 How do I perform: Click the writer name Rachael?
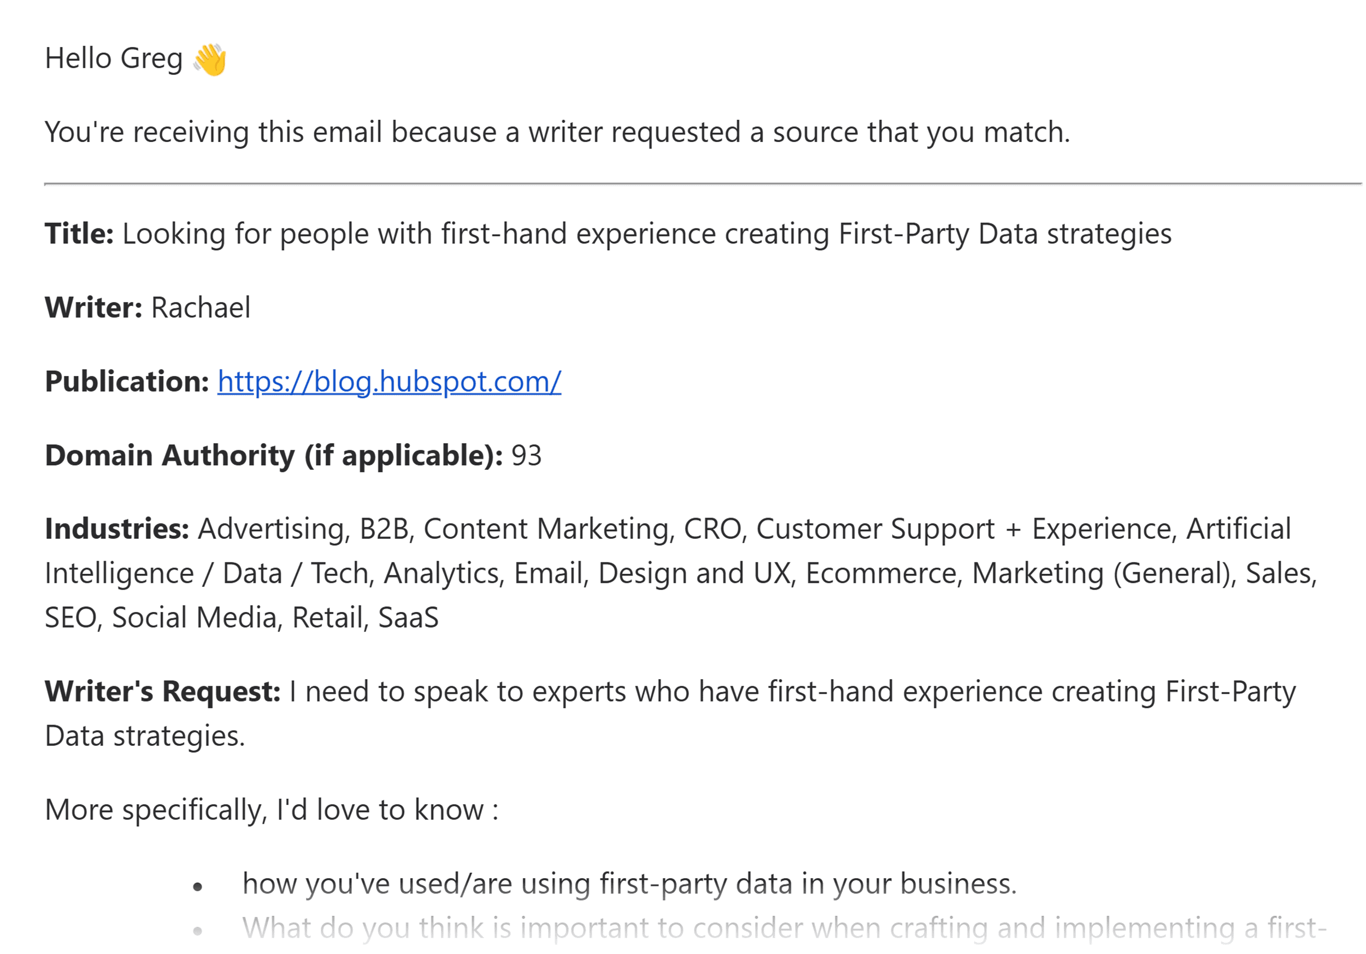point(201,308)
